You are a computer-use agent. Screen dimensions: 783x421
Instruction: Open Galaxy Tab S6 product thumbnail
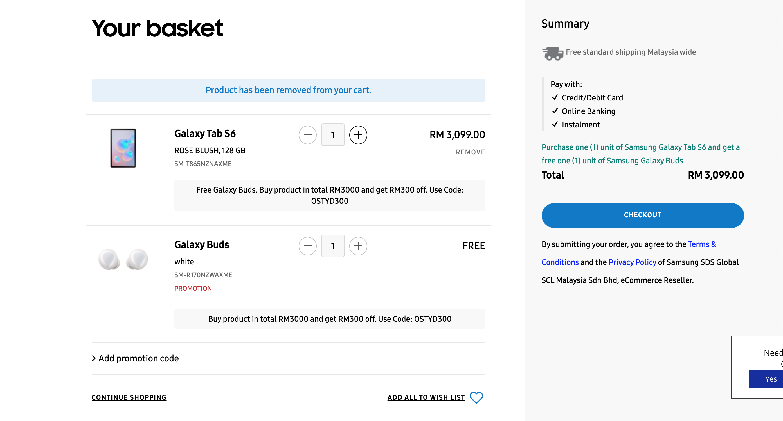(123, 148)
